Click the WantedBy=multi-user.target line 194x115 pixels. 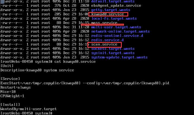pyautogui.click(x=28, y=109)
